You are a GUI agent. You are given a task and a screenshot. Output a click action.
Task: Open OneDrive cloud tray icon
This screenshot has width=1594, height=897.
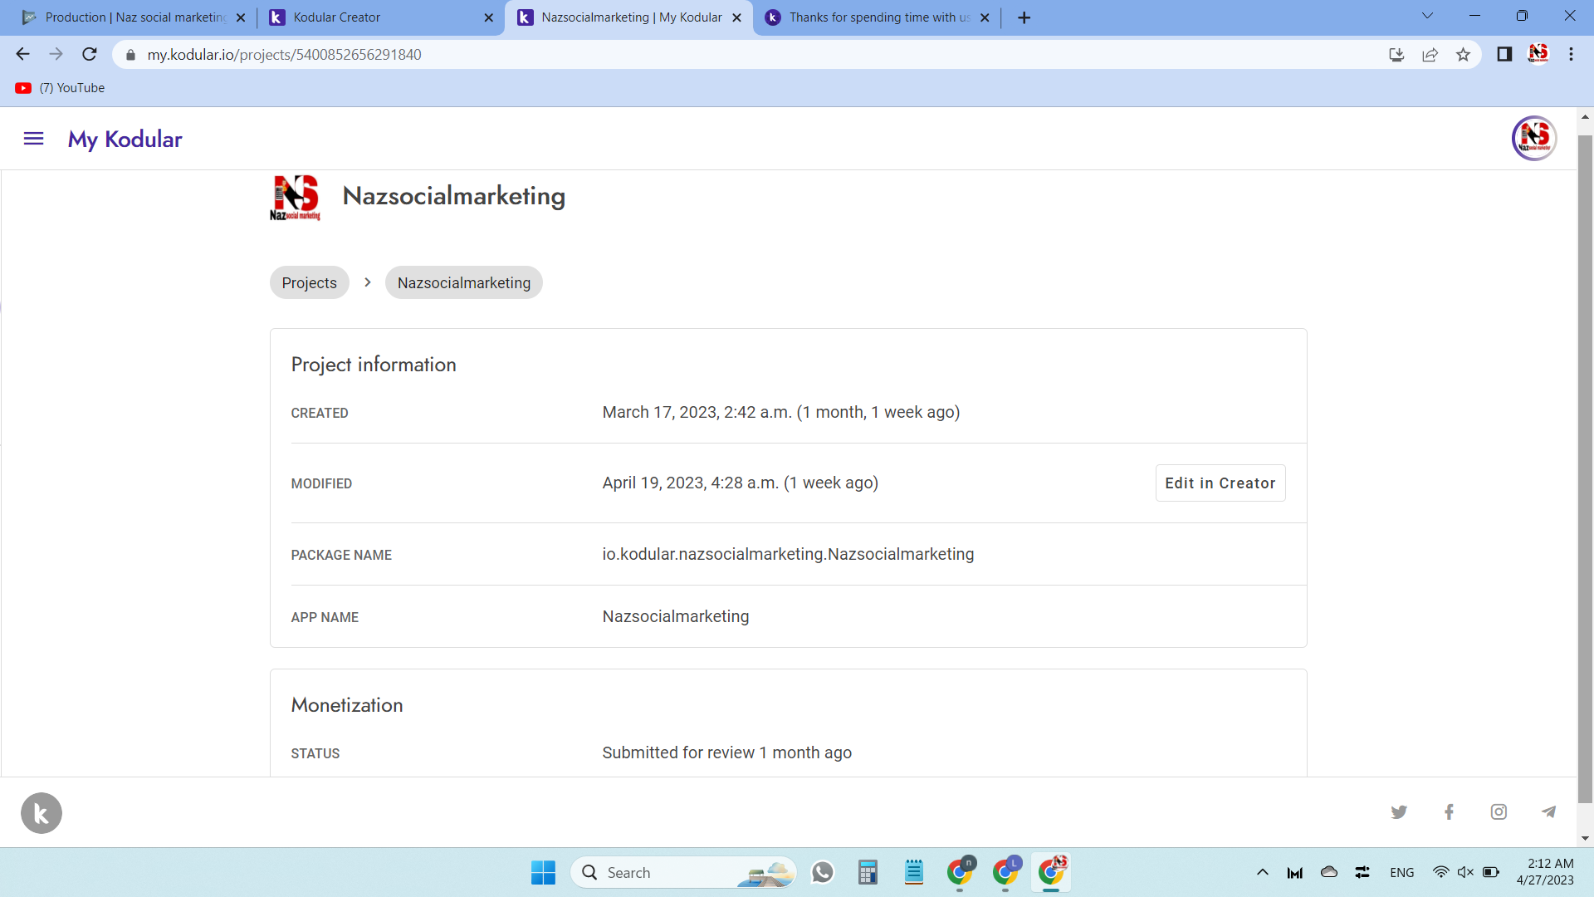click(1329, 873)
